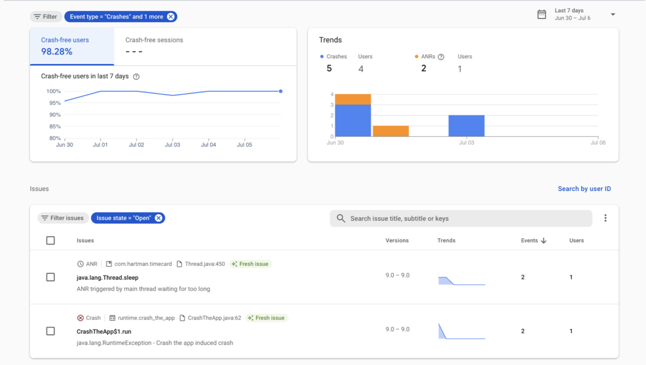Viewport: 646px width, 365px height.
Task: Click the red Crash type icon
Action: pyautogui.click(x=80, y=318)
